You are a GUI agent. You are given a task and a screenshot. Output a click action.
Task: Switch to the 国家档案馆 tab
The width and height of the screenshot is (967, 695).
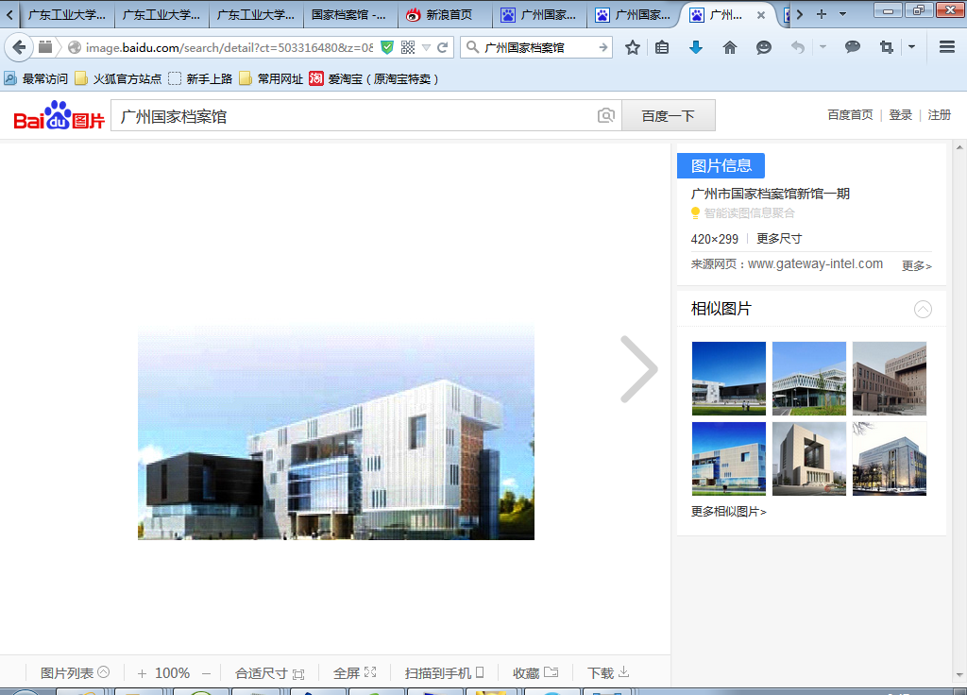tap(348, 15)
